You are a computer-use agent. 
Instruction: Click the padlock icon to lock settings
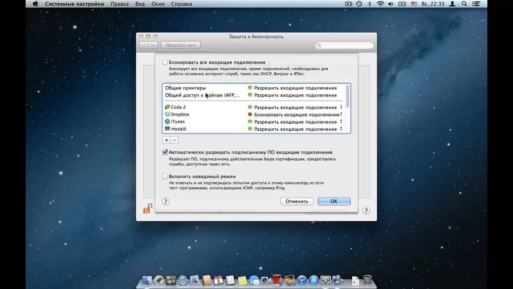coord(147,209)
